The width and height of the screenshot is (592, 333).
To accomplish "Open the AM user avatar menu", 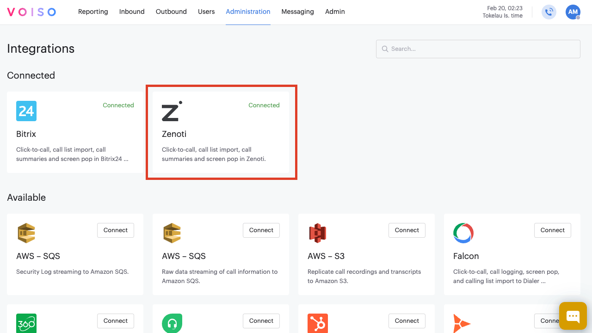I will 573,12.
